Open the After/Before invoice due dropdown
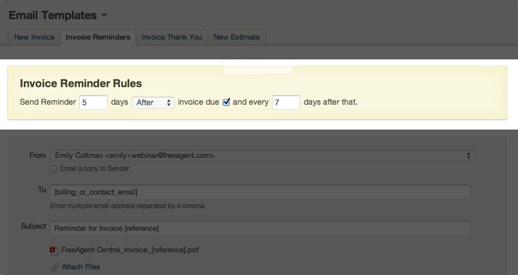518x275 pixels. pos(153,102)
